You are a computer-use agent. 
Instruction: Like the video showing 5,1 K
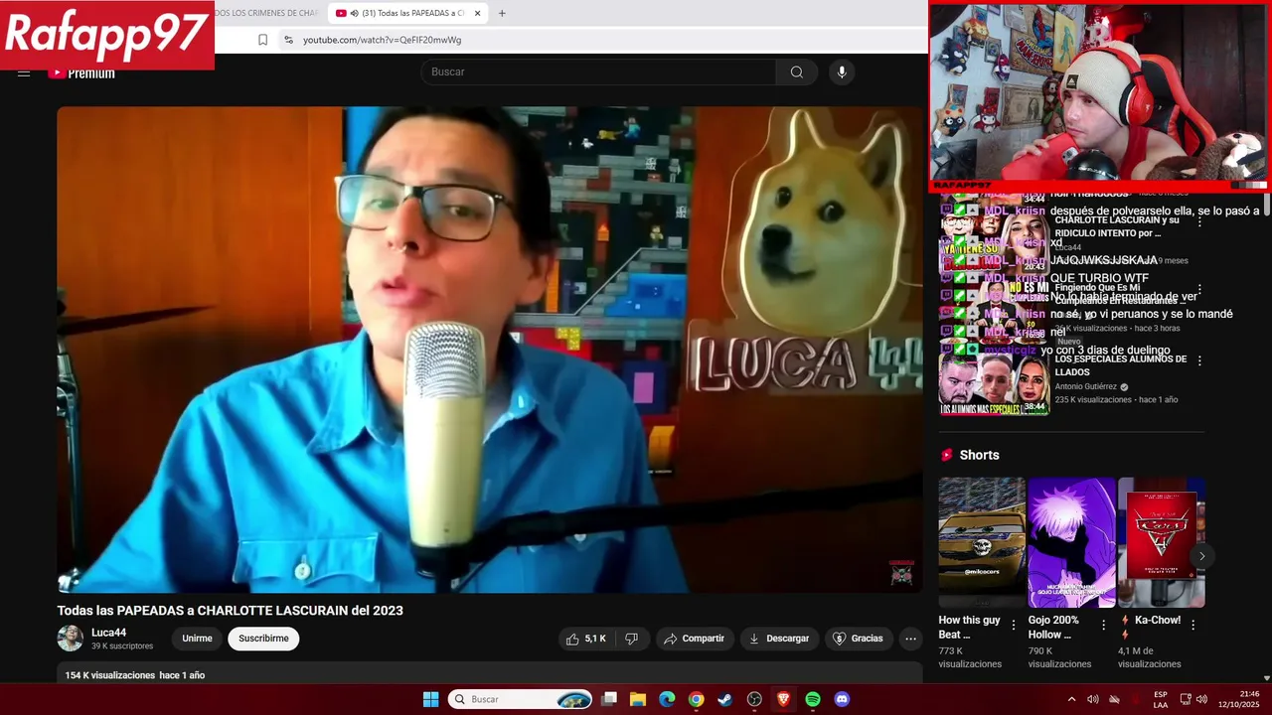click(x=585, y=639)
